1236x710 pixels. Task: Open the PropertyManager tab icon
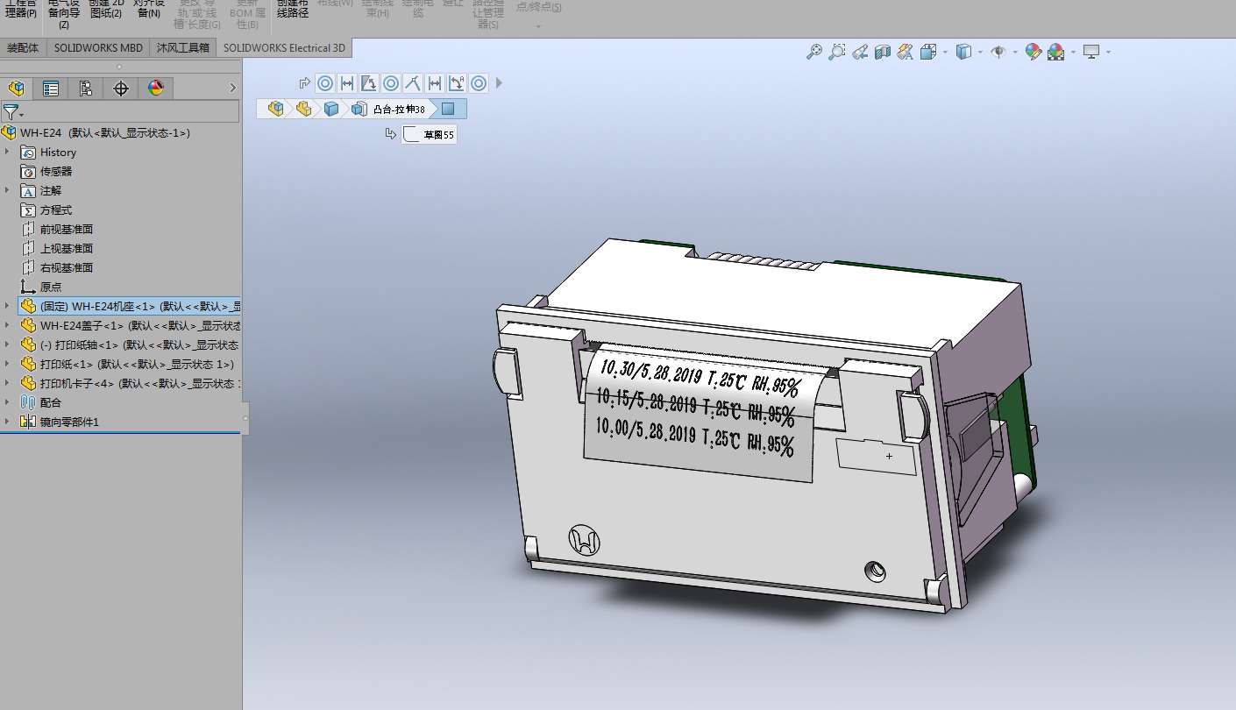coord(52,88)
